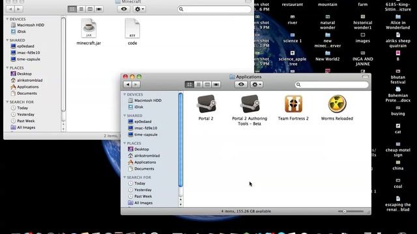The image size is (417, 234).
Task: Adjust icon size slider in Applications status bar
Action: click(x=345, y=211)
